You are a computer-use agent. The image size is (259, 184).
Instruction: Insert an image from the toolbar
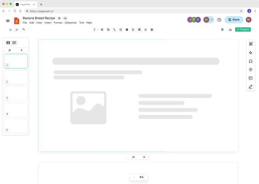coord(102,30)
